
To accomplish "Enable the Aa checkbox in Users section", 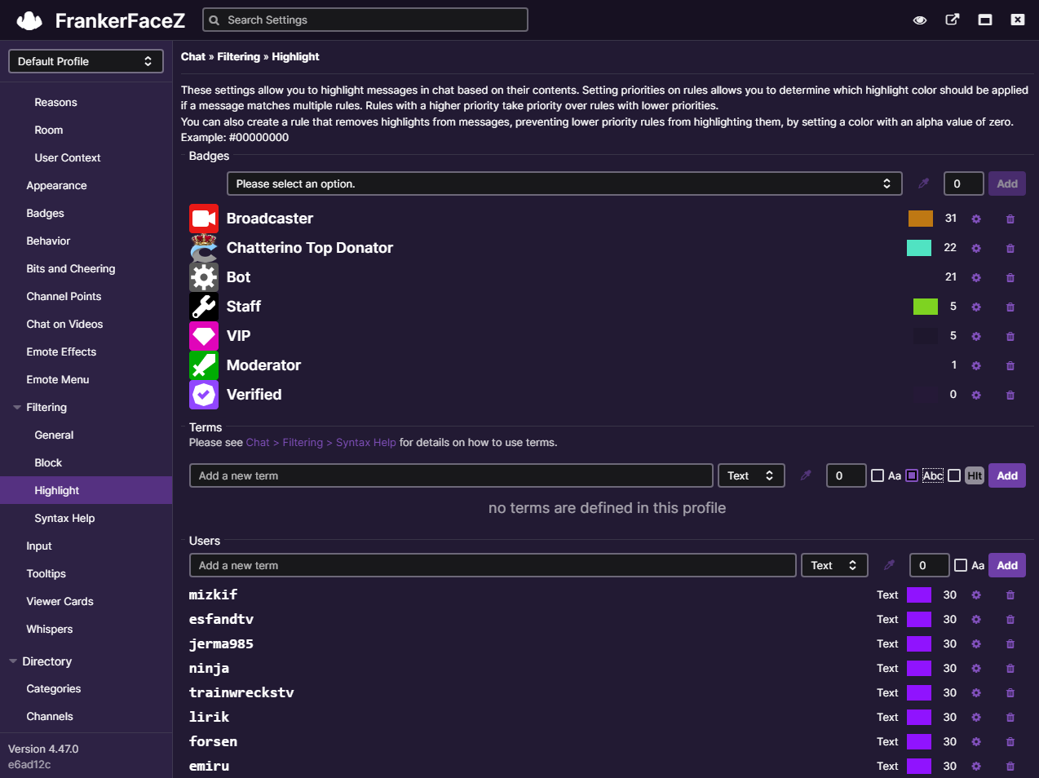I will [961, 565].
